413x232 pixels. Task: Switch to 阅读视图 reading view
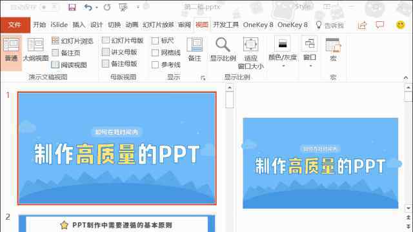click(69, 64)
